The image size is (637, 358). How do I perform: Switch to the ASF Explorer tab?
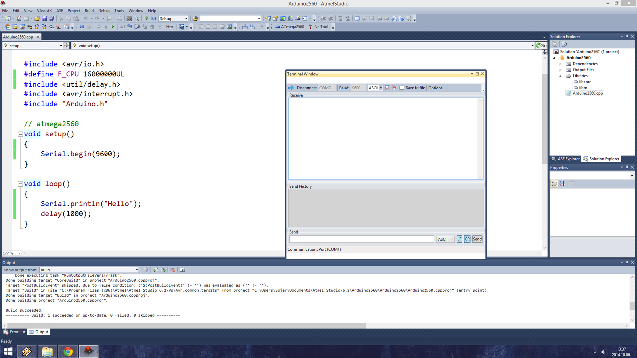click(566, 159)
